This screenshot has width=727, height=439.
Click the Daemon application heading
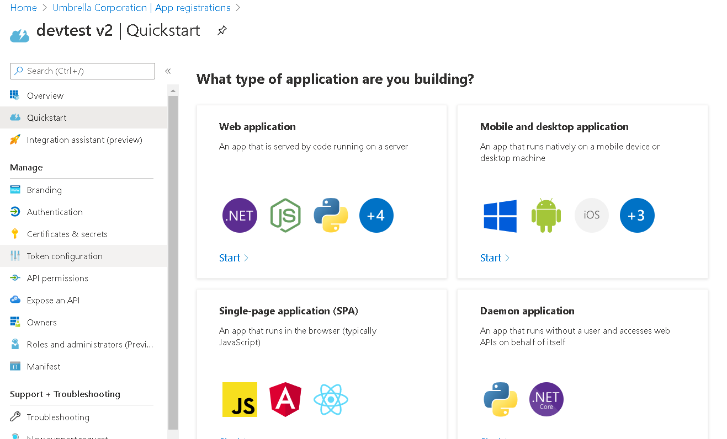527,311
